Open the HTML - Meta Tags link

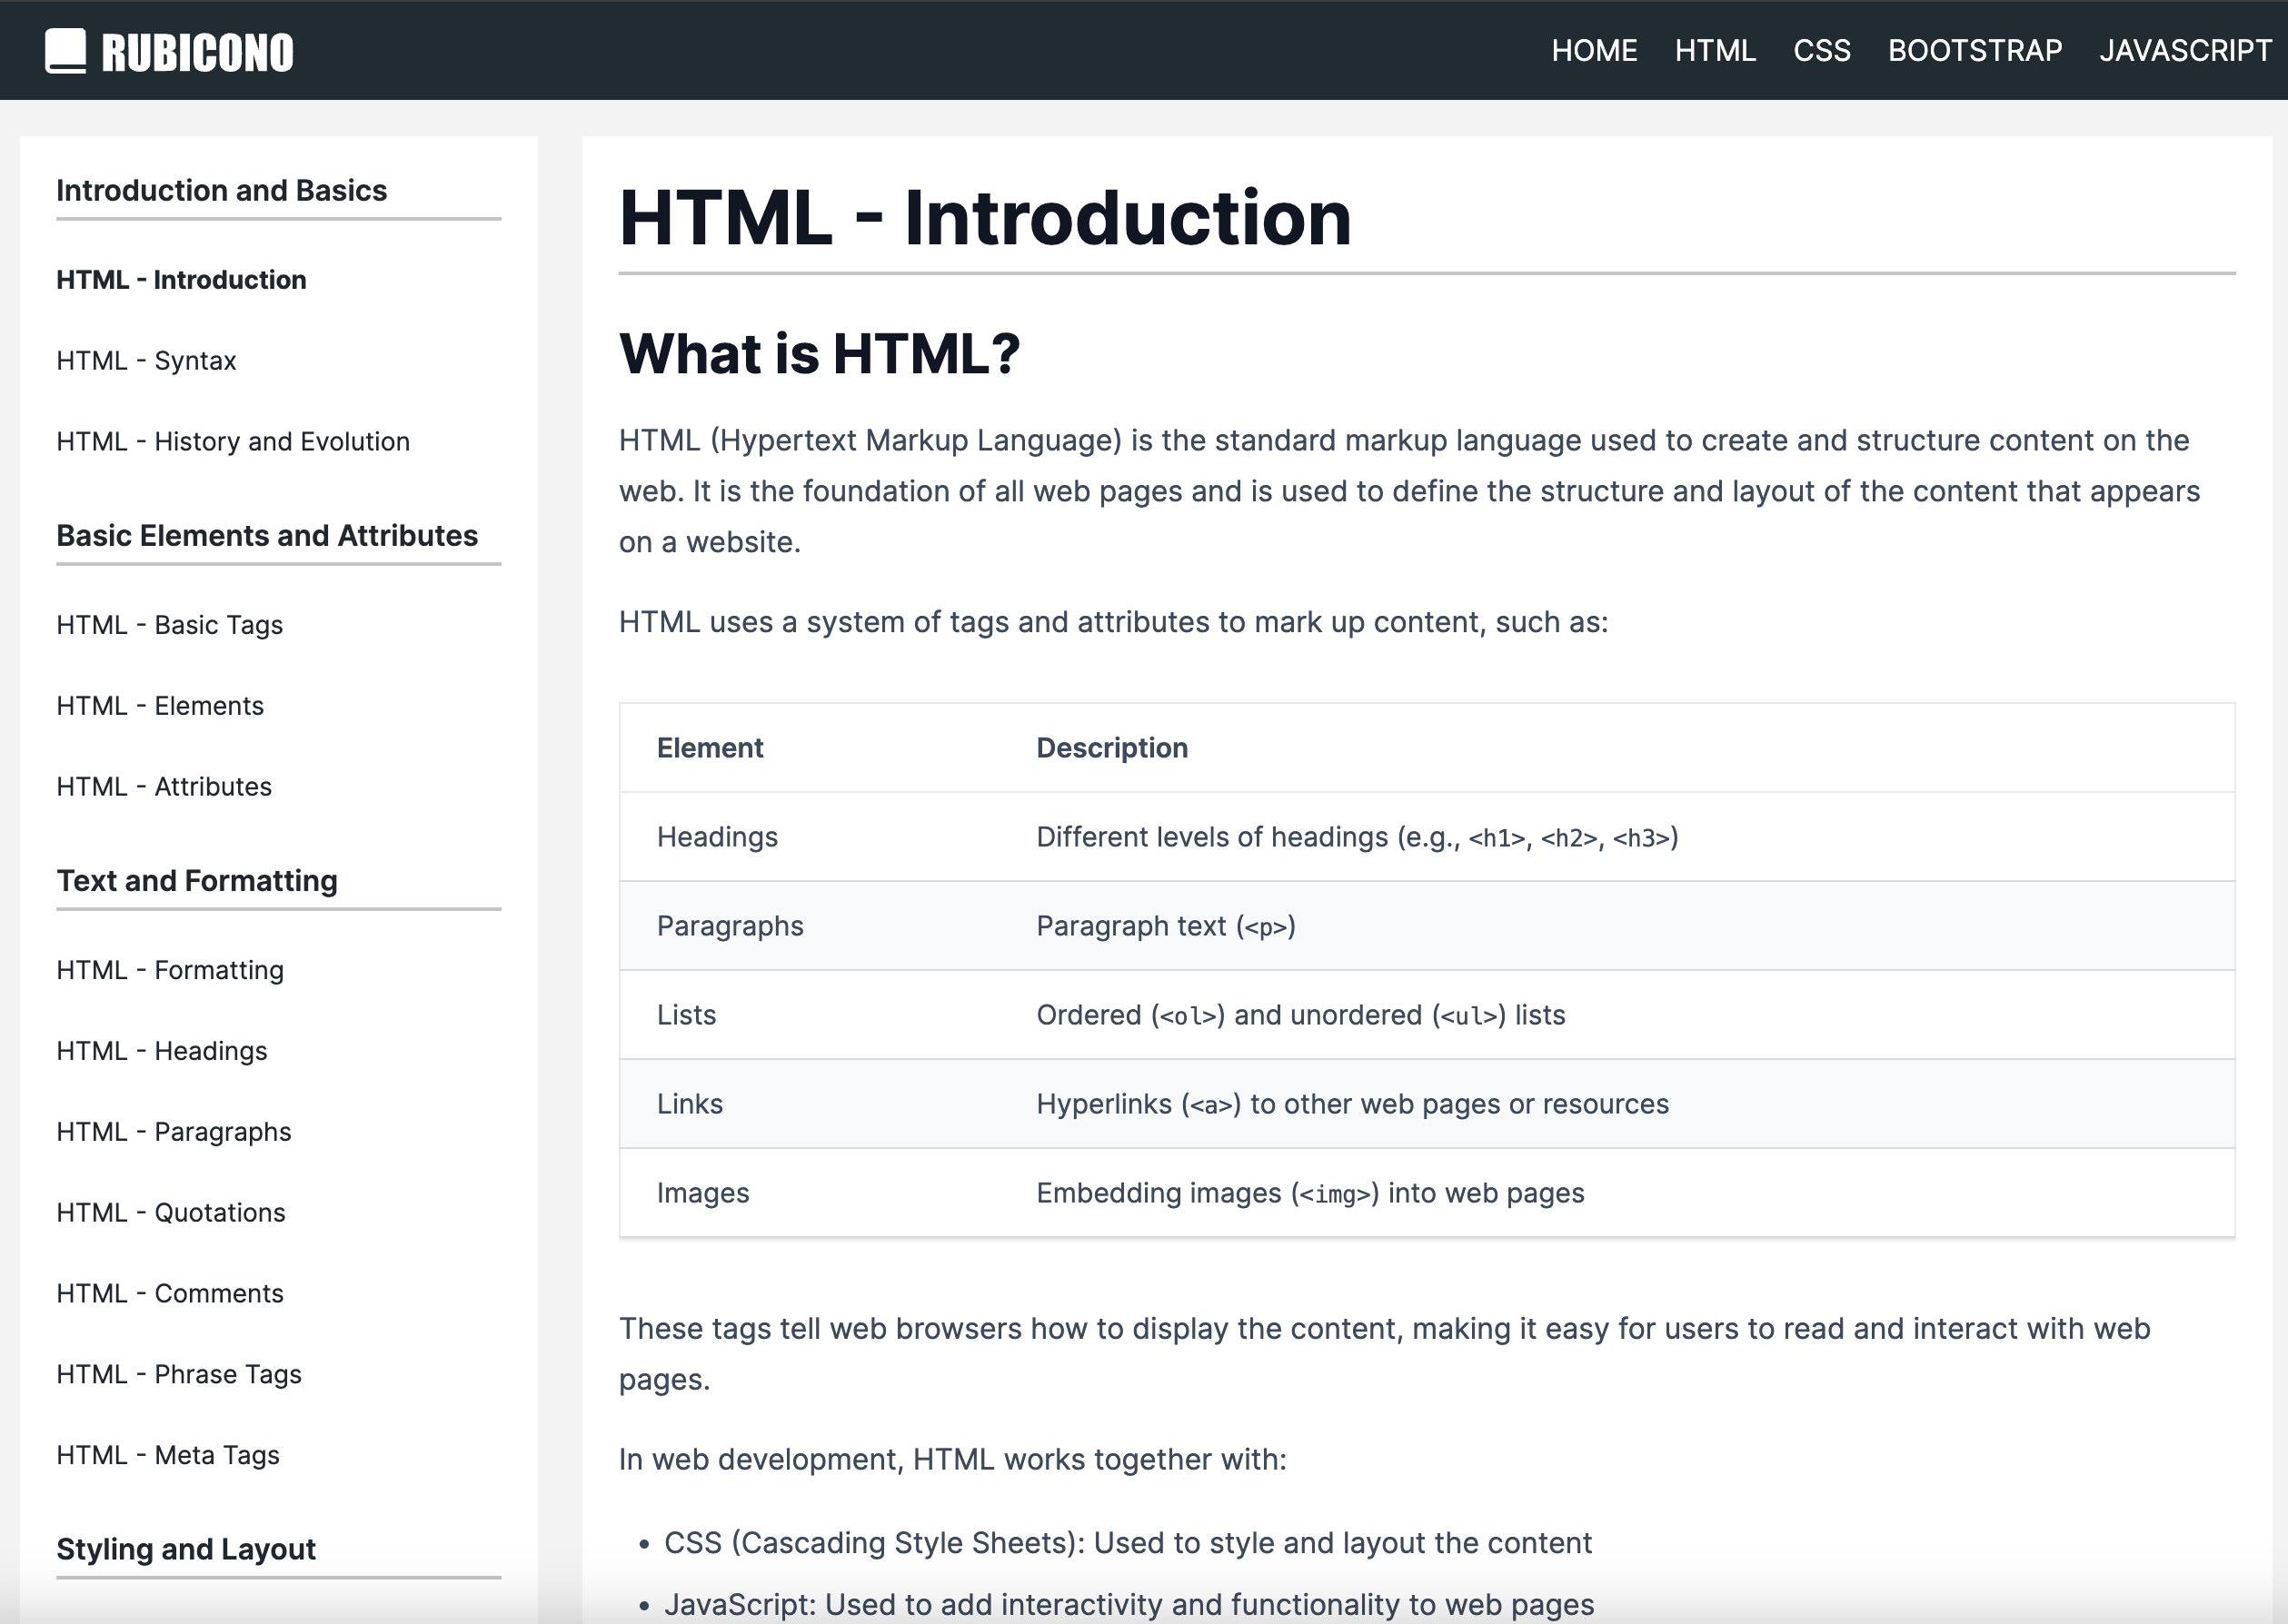168,1456
